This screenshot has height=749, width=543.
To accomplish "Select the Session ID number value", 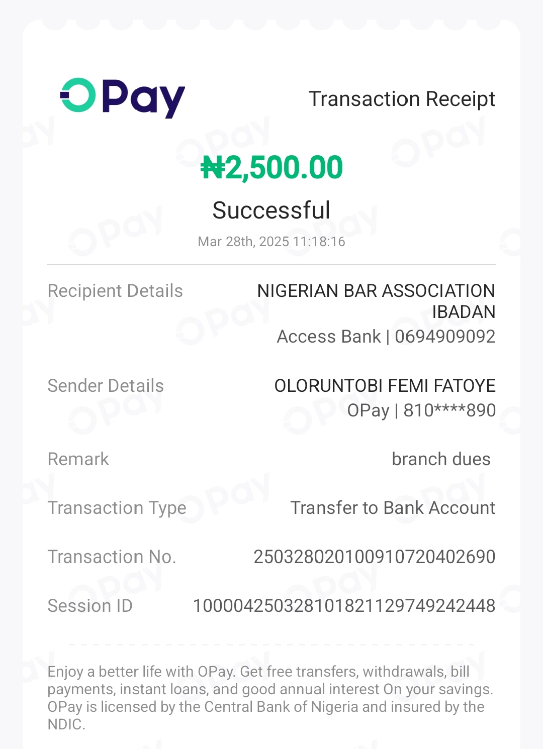I will click(x=344, y=606).
